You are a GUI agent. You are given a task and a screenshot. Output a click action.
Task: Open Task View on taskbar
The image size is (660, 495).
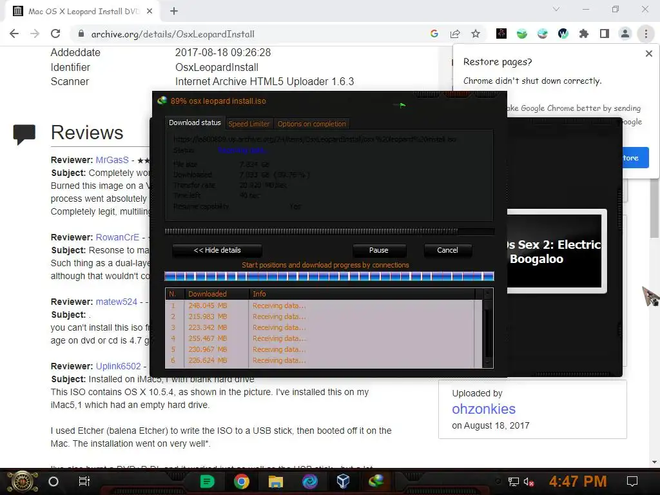tap(84, 481)
